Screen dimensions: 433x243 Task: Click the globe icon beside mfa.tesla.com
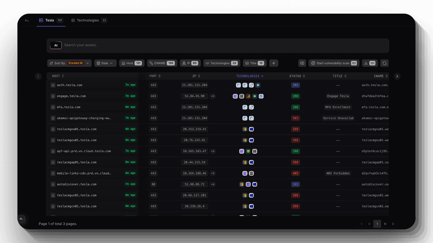coord(52,107)
